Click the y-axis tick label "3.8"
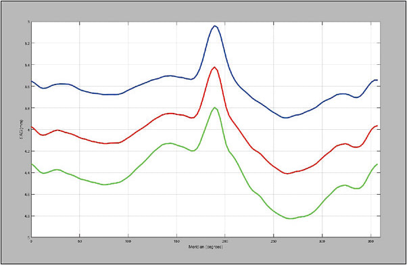This screenshot has height=265, width=407. point(28,108)
